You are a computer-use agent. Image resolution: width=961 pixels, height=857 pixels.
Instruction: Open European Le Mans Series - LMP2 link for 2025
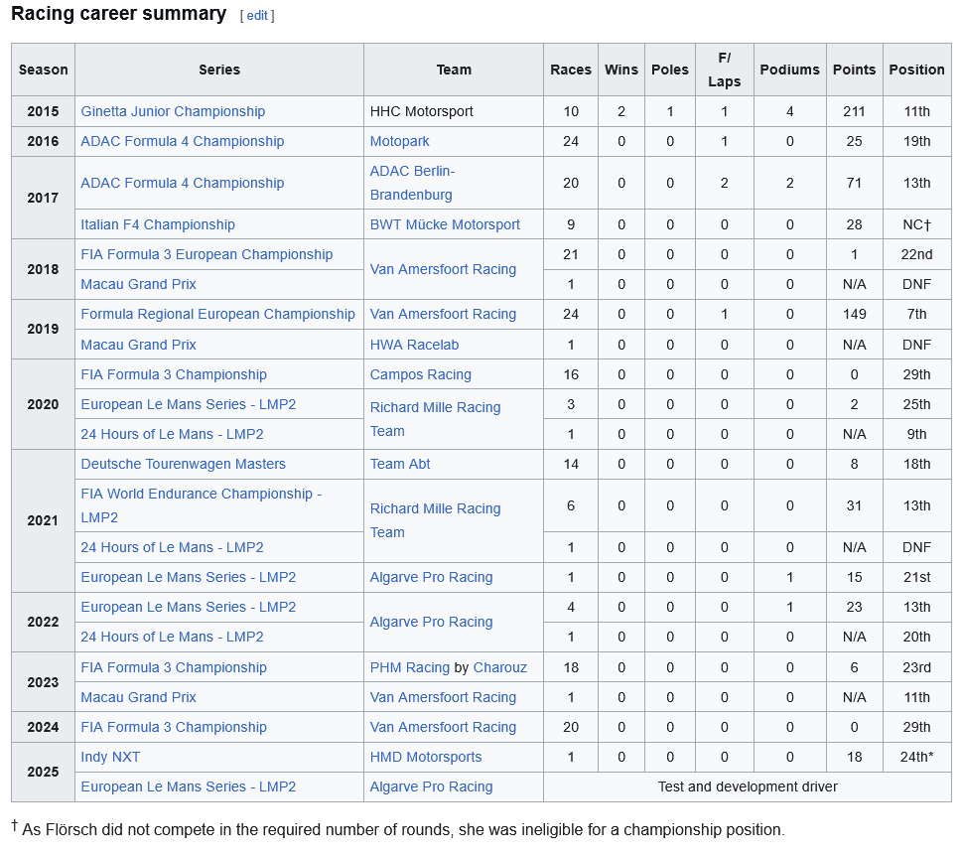[x=189, y=787]
